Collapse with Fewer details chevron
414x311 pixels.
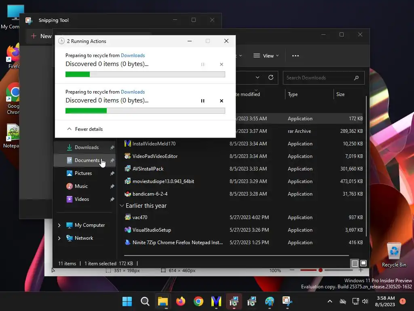69,129
